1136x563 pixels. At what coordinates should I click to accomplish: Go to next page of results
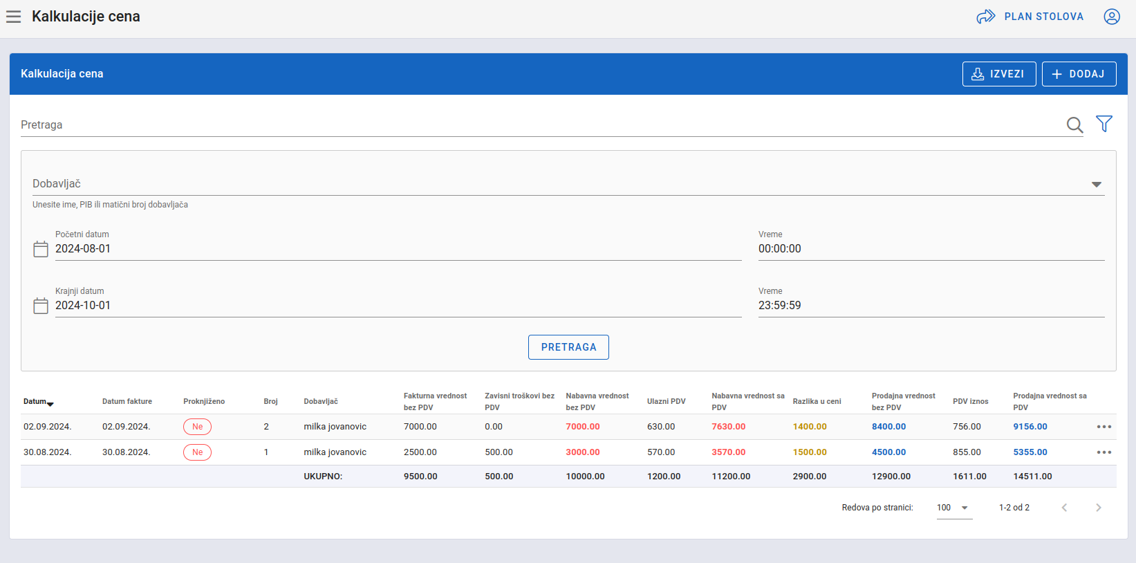[1098, 508]
